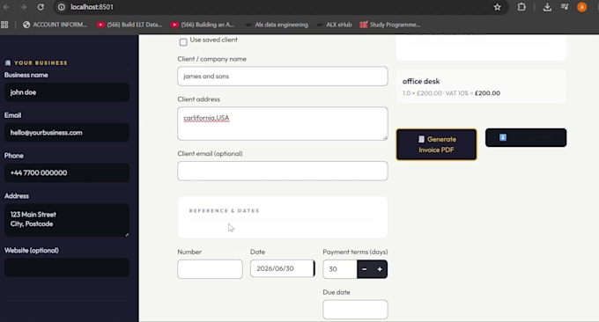Viewport: 599px width, 322px height.
Task: Open the apps grid in bookmarks bar
Action: pyautogui.click(x=4, y=25)
